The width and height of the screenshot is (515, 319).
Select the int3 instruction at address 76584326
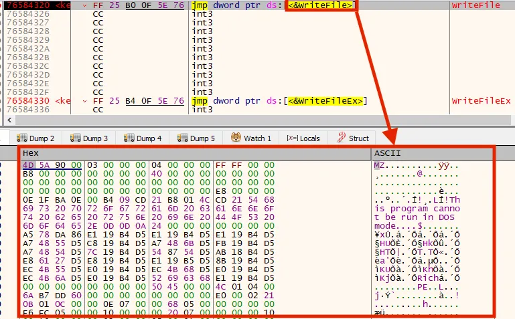[x=202, y=14]
